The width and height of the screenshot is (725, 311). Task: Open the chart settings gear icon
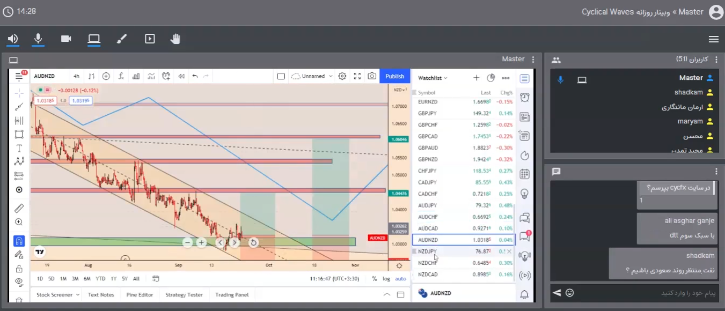[x=342, y=76]
